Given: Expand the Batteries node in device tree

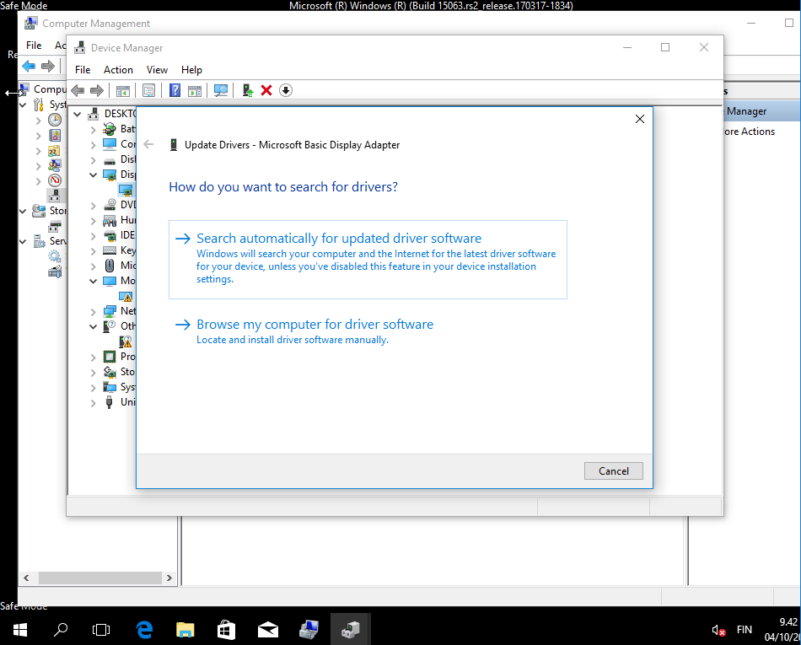Looking at the screenshot, I should click(93, 129).
